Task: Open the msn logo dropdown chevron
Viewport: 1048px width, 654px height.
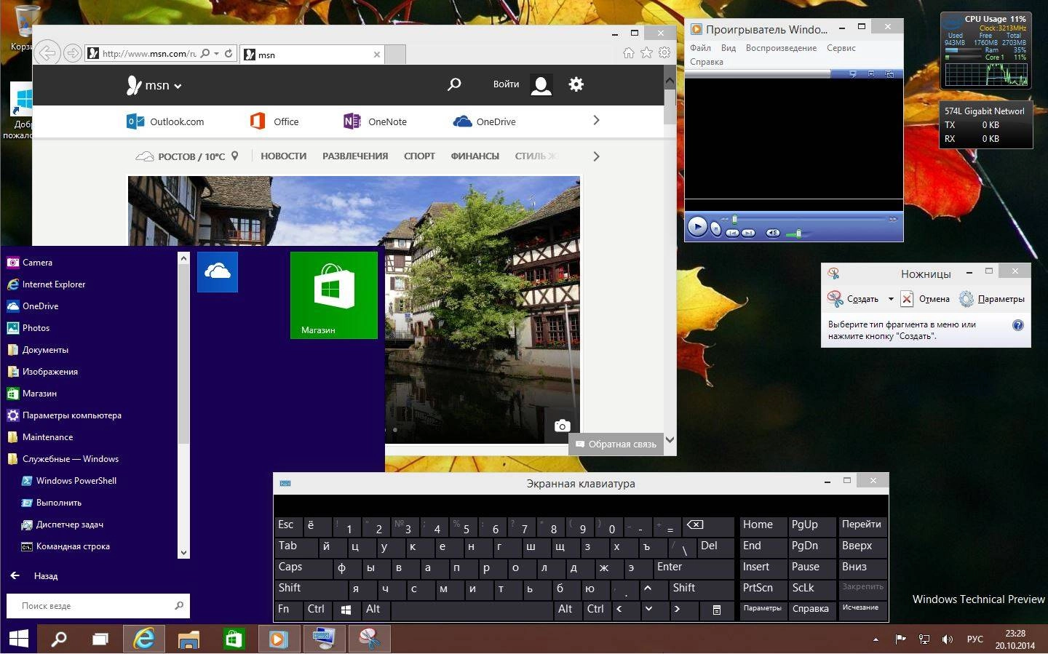Action: pos(178,86)
